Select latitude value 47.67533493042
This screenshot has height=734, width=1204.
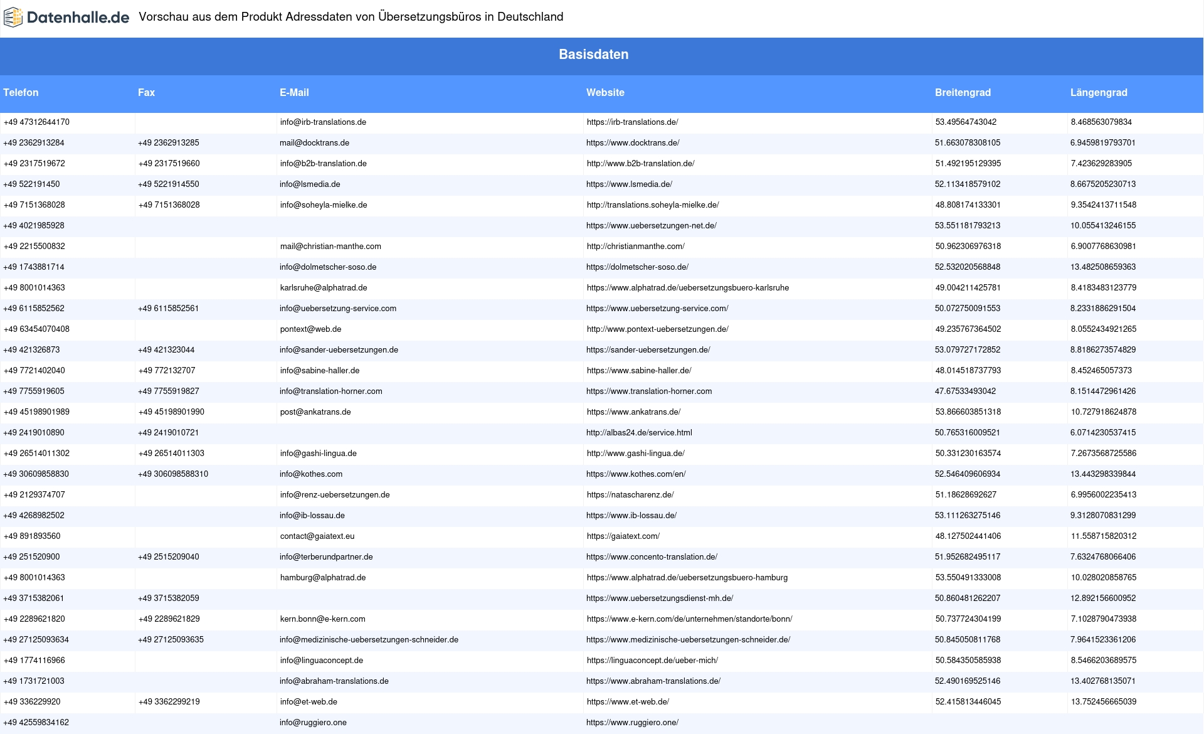pyautogui.click(x=965, y=391)
